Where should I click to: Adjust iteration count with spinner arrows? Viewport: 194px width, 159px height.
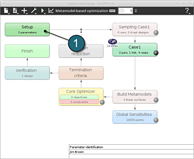(x=136, y=11)
